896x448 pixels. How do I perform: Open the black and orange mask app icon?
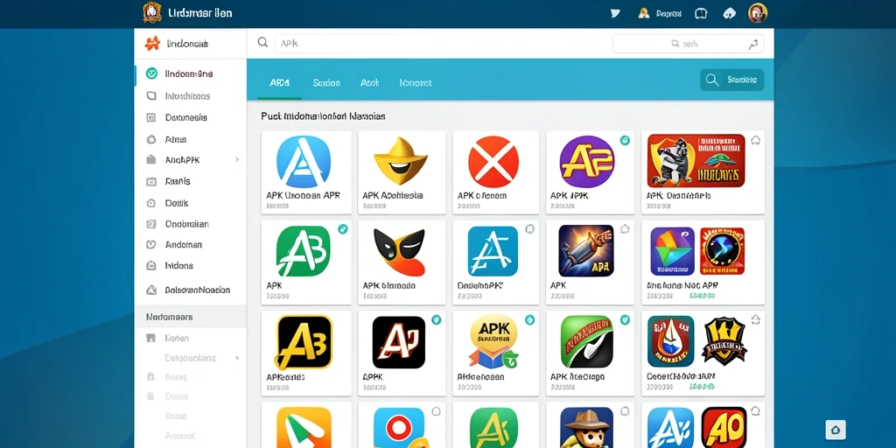(400, 251)
